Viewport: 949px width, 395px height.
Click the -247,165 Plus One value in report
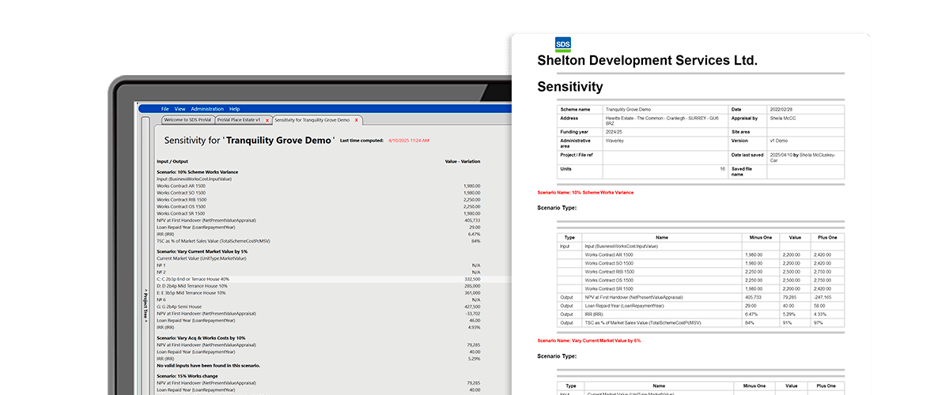pos(827,297)
